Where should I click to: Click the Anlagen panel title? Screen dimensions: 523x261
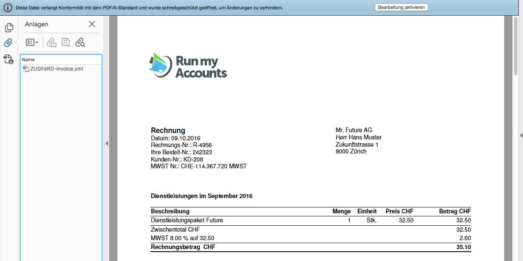pyautogui.click(x=37, y=24)
